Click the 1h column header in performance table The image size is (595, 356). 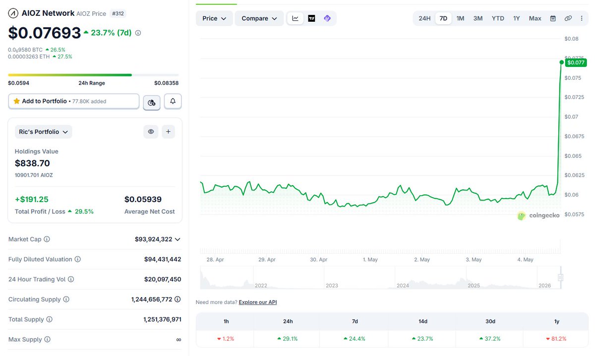point(226,321)
